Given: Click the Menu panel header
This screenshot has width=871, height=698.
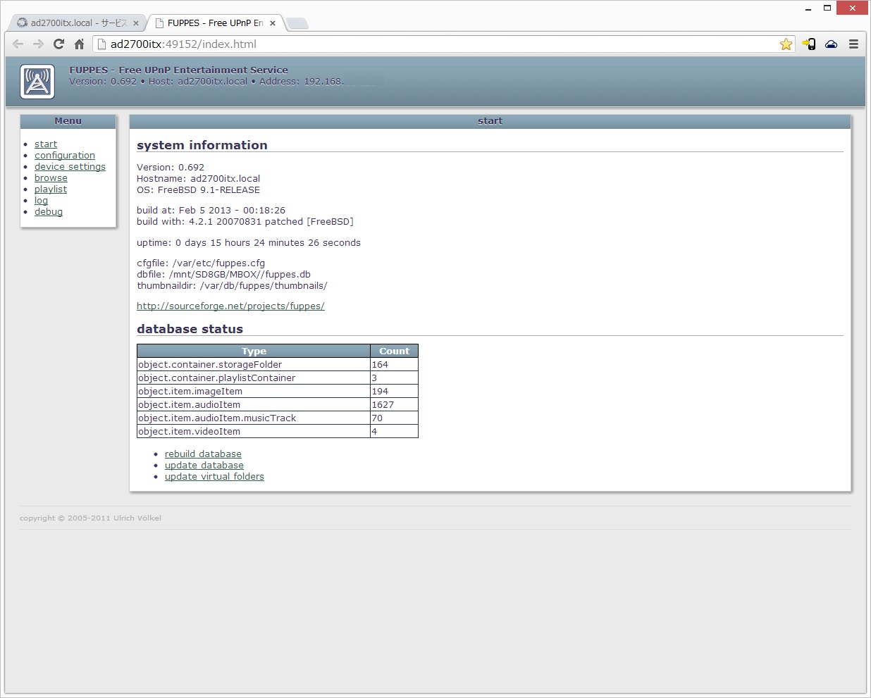Looking at the screenshot, I should click(x=68, y=121).
